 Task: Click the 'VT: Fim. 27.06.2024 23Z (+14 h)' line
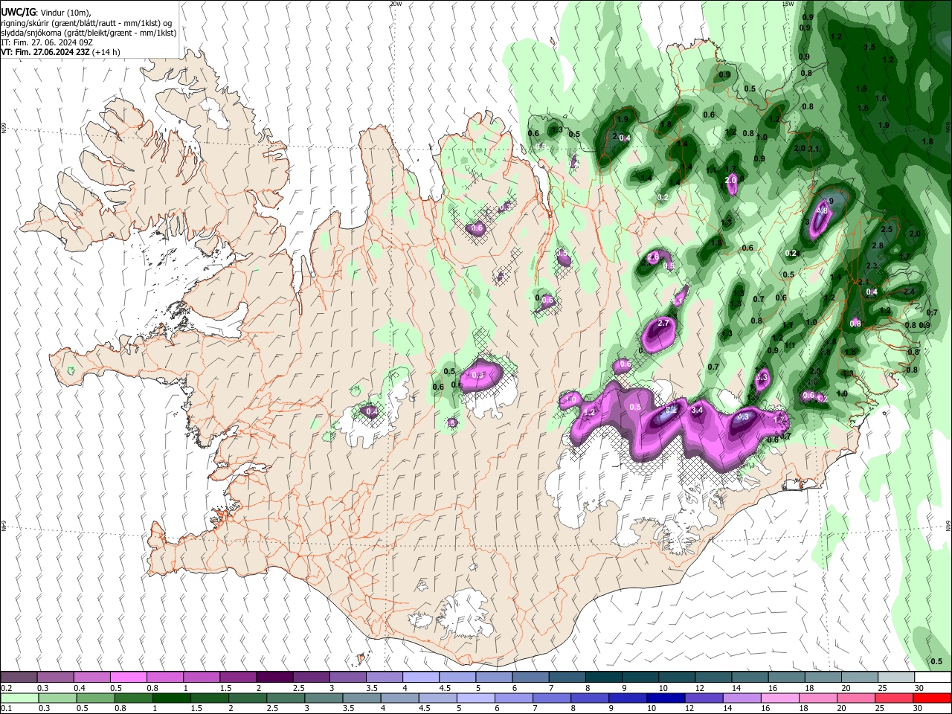[x=61, y=52]
